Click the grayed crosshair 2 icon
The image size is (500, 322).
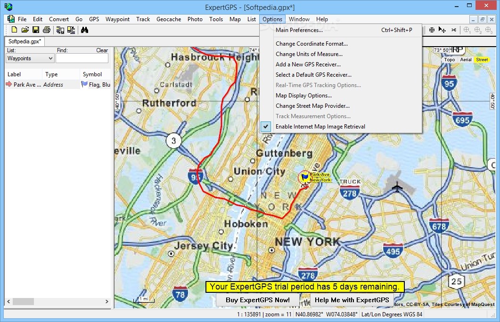[478, 30]
